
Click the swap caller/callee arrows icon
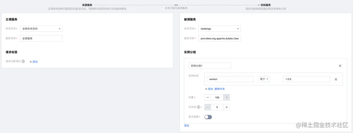pos(176,5)
